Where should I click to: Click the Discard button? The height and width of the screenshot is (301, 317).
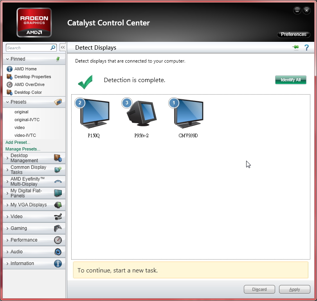[259, 289]
